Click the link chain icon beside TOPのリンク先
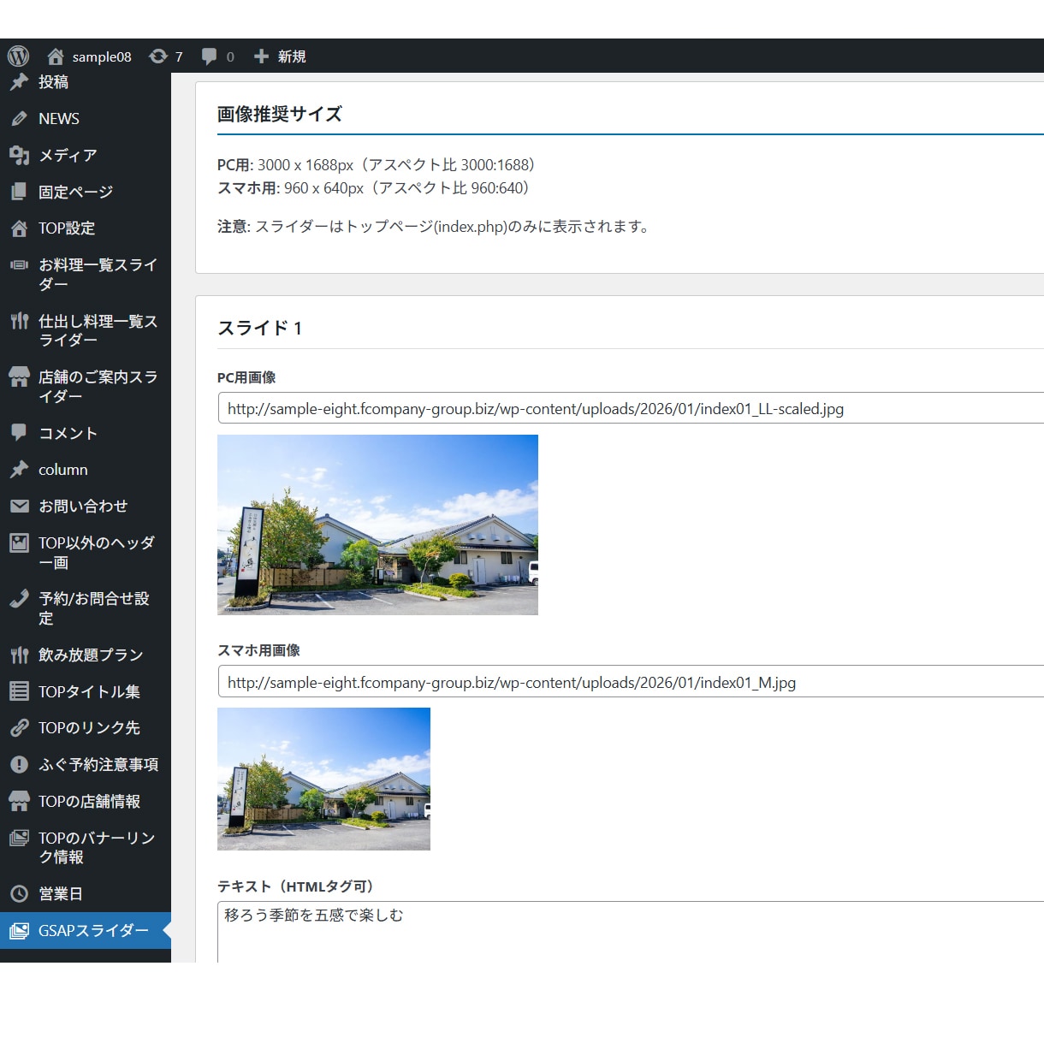Screen dimensions: 1044x1061 (x=19, y=728)
